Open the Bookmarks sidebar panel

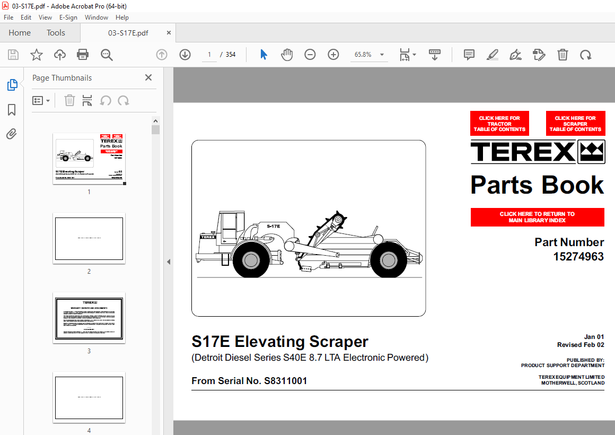pyautogui.click(x=12, y=109)
